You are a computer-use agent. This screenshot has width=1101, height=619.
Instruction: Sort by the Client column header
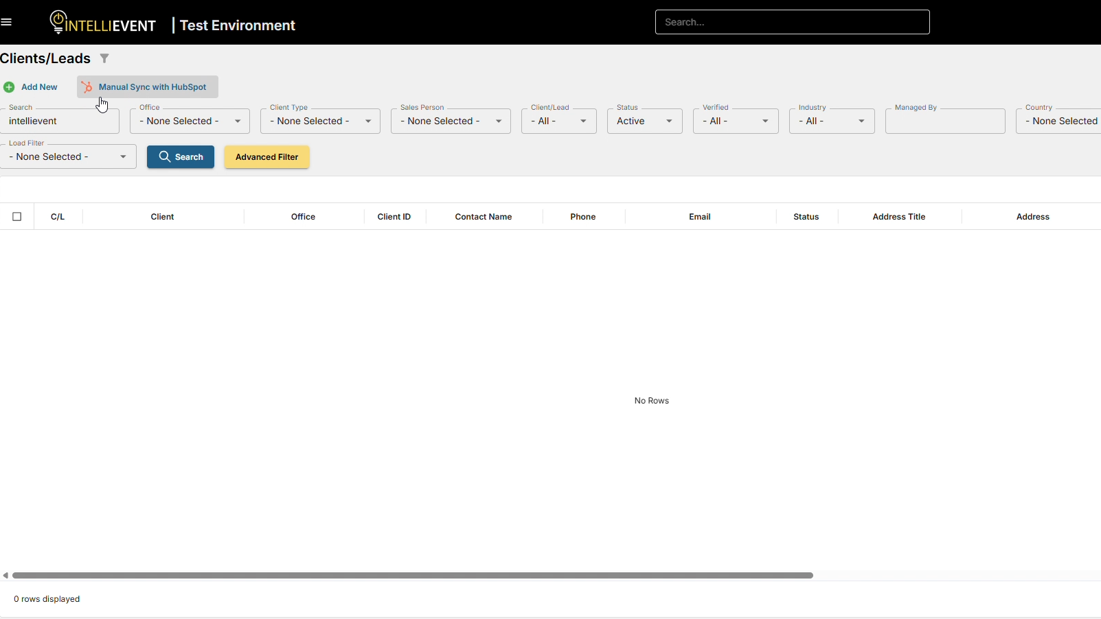[x=163, y=217]
